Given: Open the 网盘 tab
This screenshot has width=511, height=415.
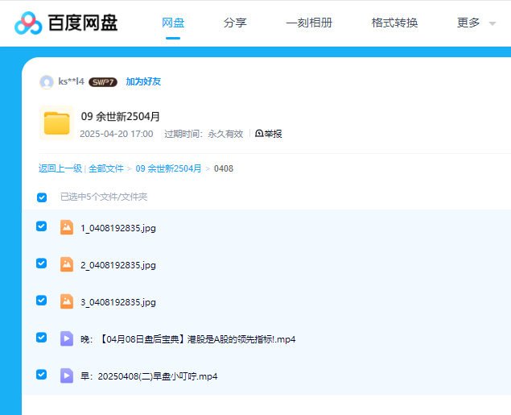Looking at the screenshot, I should point(173,23).
